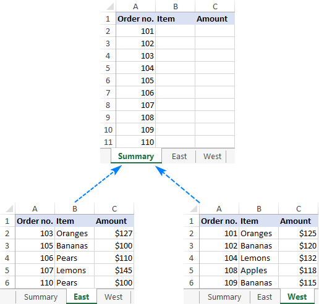Click $120 amount in West sheet

point(299,245)
